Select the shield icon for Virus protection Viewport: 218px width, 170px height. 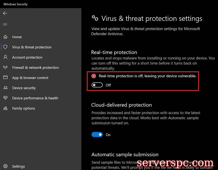point(5,47)
